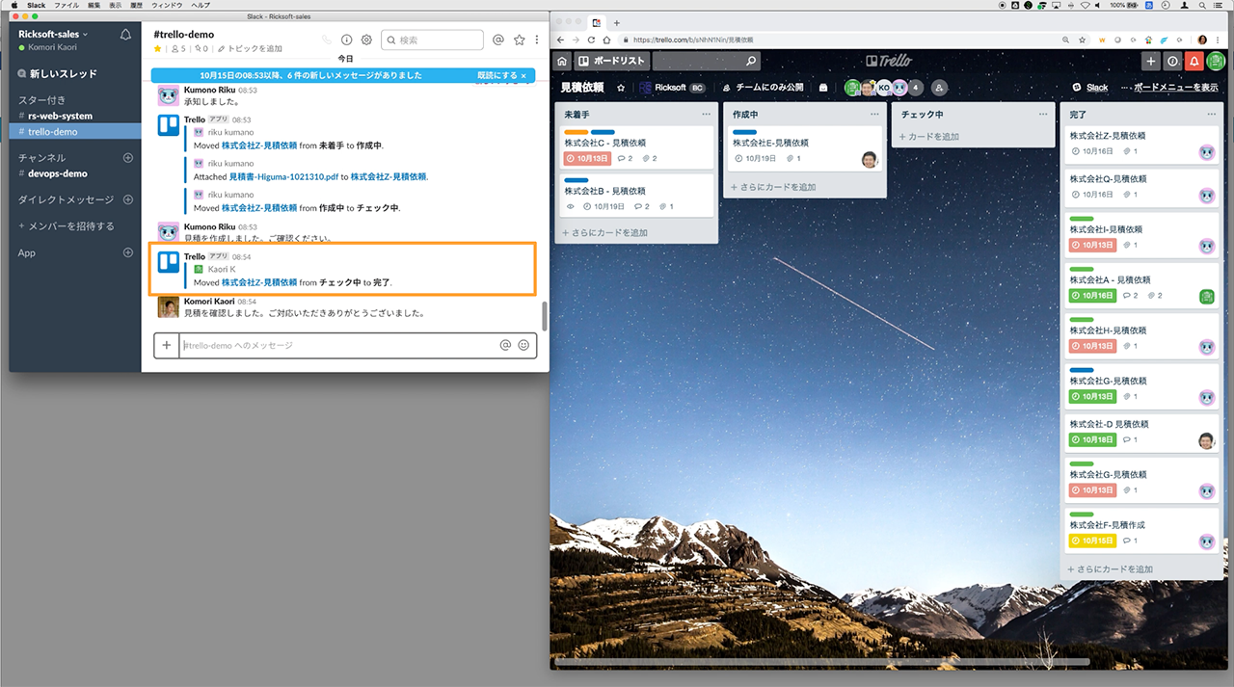Toggle star on #trello-demo channel
Screen dimensions: 1234x687
(x=158, y=48)
